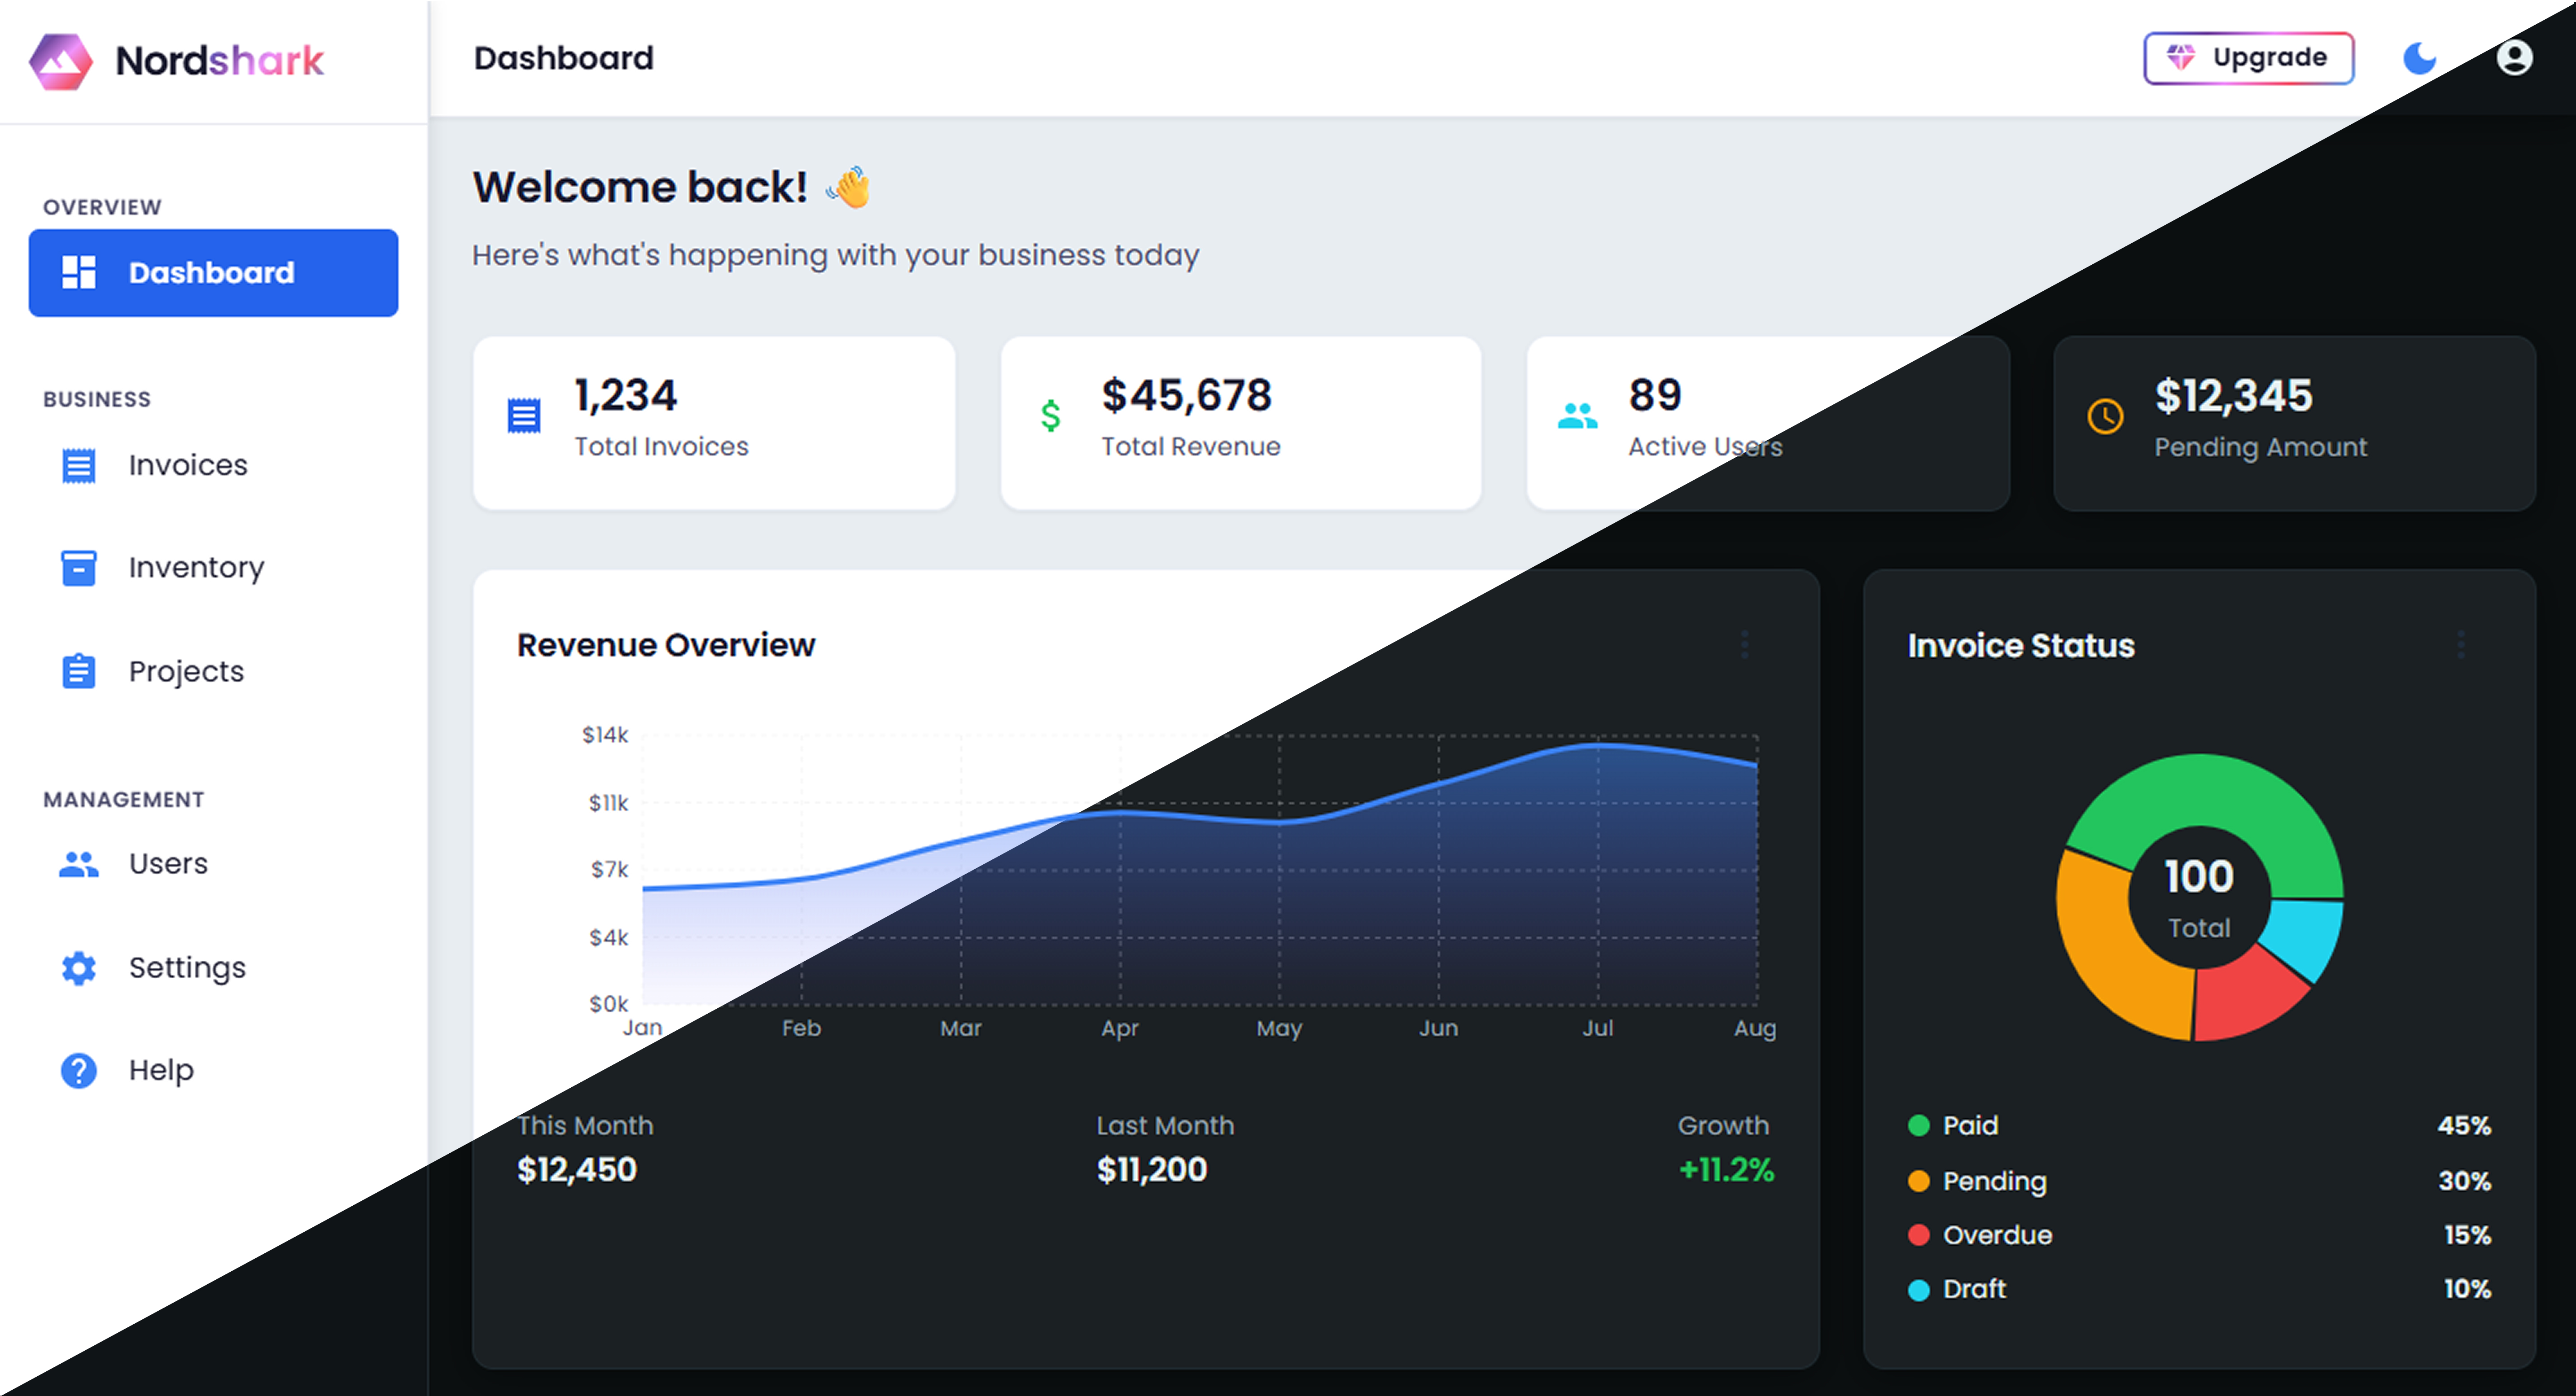The width and height of the screenshot is (2576, 1396).
Task: Click the "$45,678" Total Revenue value
Action: point(1186,395)
